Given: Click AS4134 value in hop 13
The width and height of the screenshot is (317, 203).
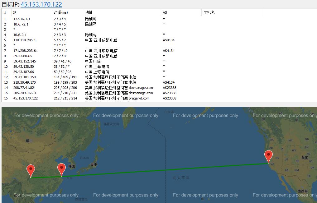Looking at the screenshot, I should [x=169, y=82].
